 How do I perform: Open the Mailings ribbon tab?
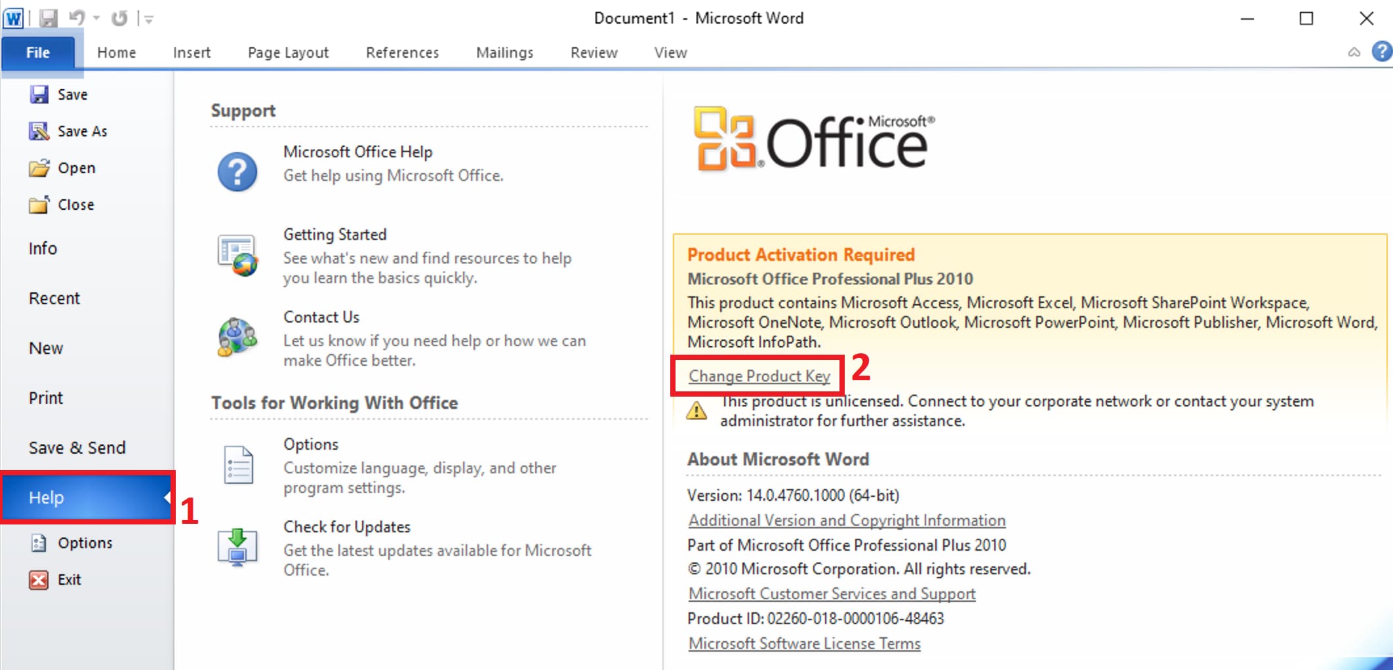[x=504, y=52]
